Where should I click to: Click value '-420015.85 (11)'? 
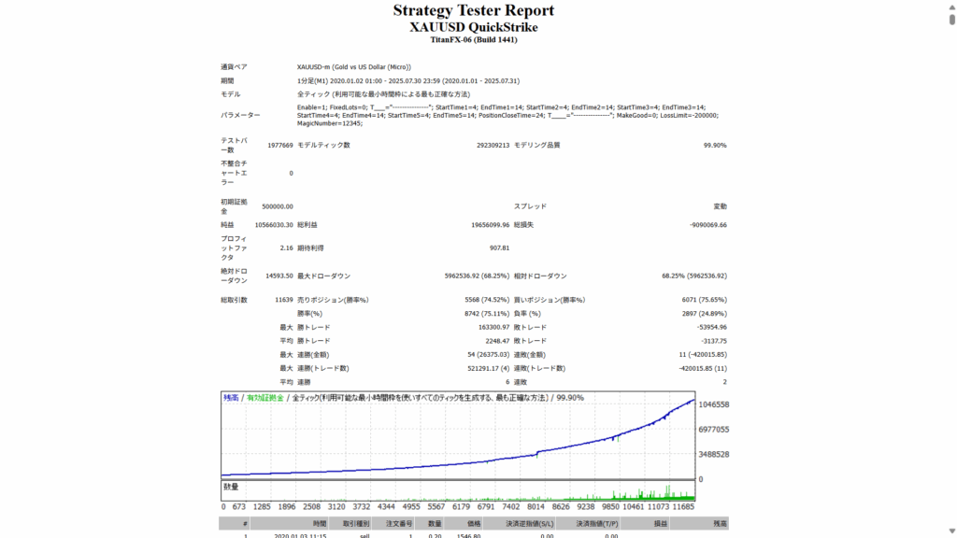pyautogui.click(x=703, y=368)
